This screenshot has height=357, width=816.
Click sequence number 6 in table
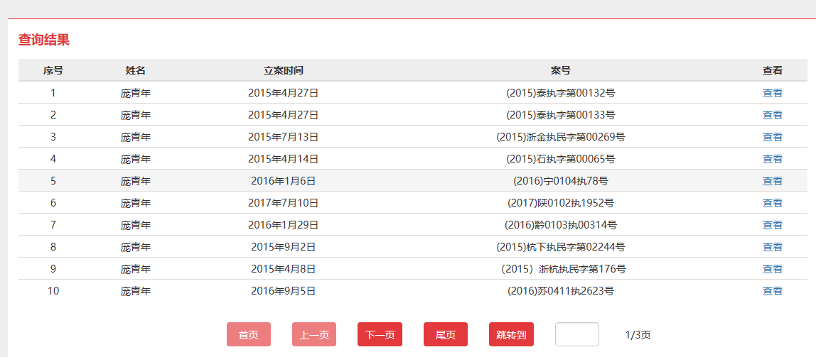(53, 203)
